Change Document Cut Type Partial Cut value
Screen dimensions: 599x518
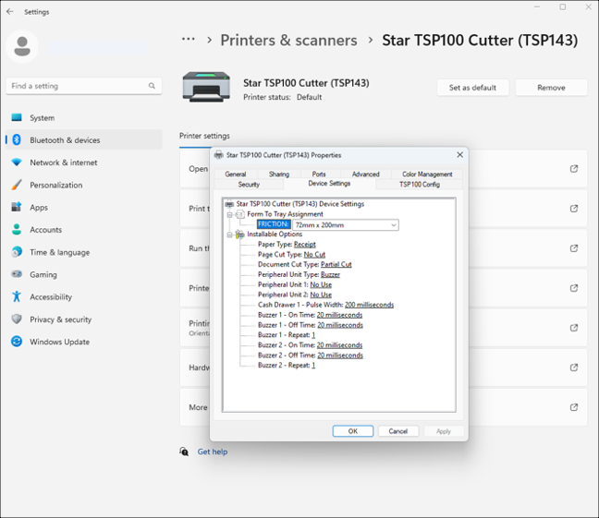coord(336,264)
